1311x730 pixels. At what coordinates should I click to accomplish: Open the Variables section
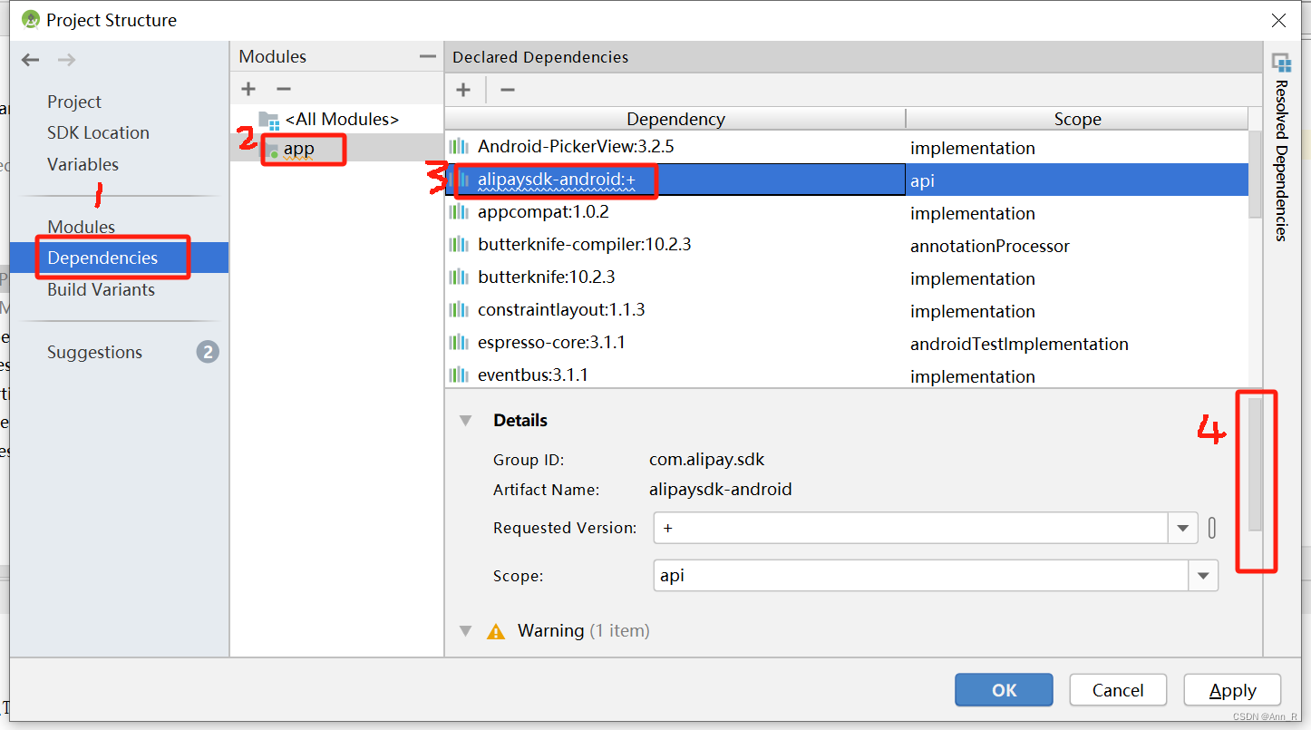coord(83,164)
